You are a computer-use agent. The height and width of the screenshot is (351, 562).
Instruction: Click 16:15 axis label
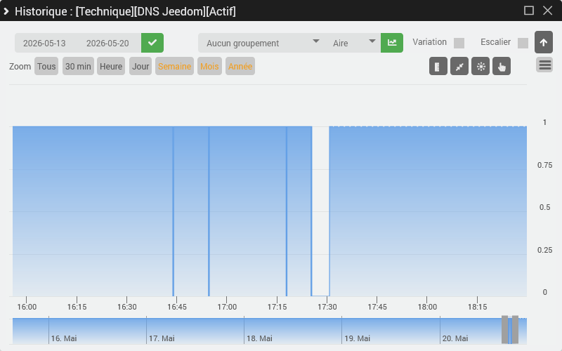point(77,307)
